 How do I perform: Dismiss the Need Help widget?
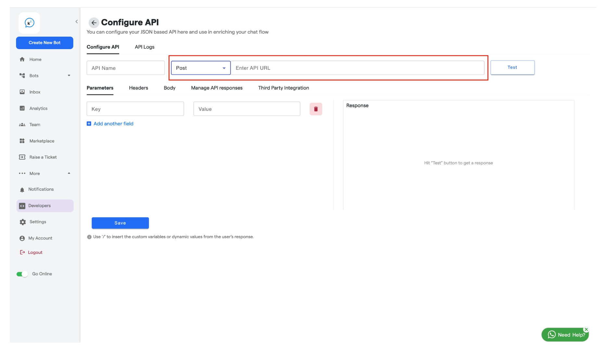coord(586,329)
